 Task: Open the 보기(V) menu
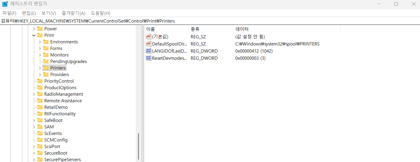pos(49,13)
